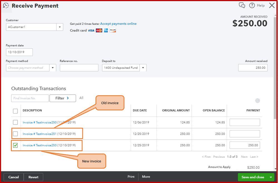Click the 124.85 open balance cell
The image size is (278, 183).
point(220,122)
